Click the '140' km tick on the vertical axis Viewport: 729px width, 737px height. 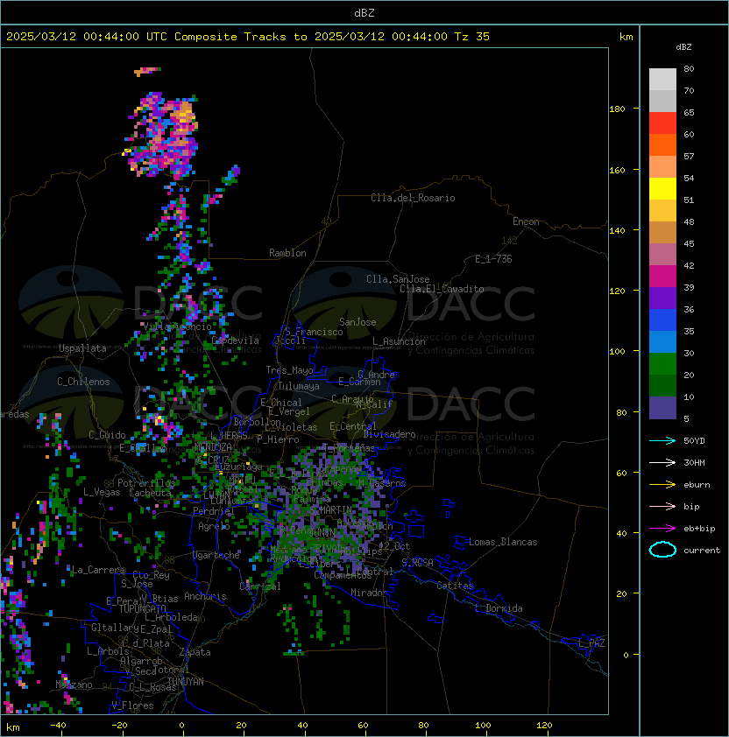(x=617, y=231)
